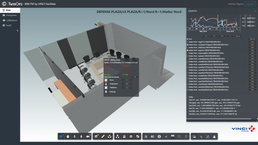Increase the Temperature setpoint with plus
This screenshot has height=145, width=258.
point(131,83)
